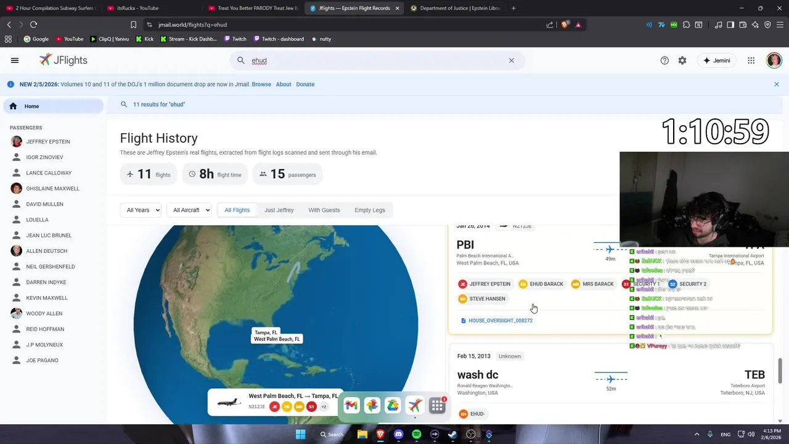This screenshot has width=789, height=444.
Task: Select Jeffrey Epstein in the Passengers sidebar
Action: coord(48,142)
